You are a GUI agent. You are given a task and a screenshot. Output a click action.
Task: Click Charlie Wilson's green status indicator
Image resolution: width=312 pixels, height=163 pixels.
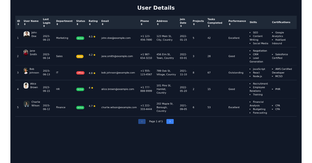coord(80,107)
